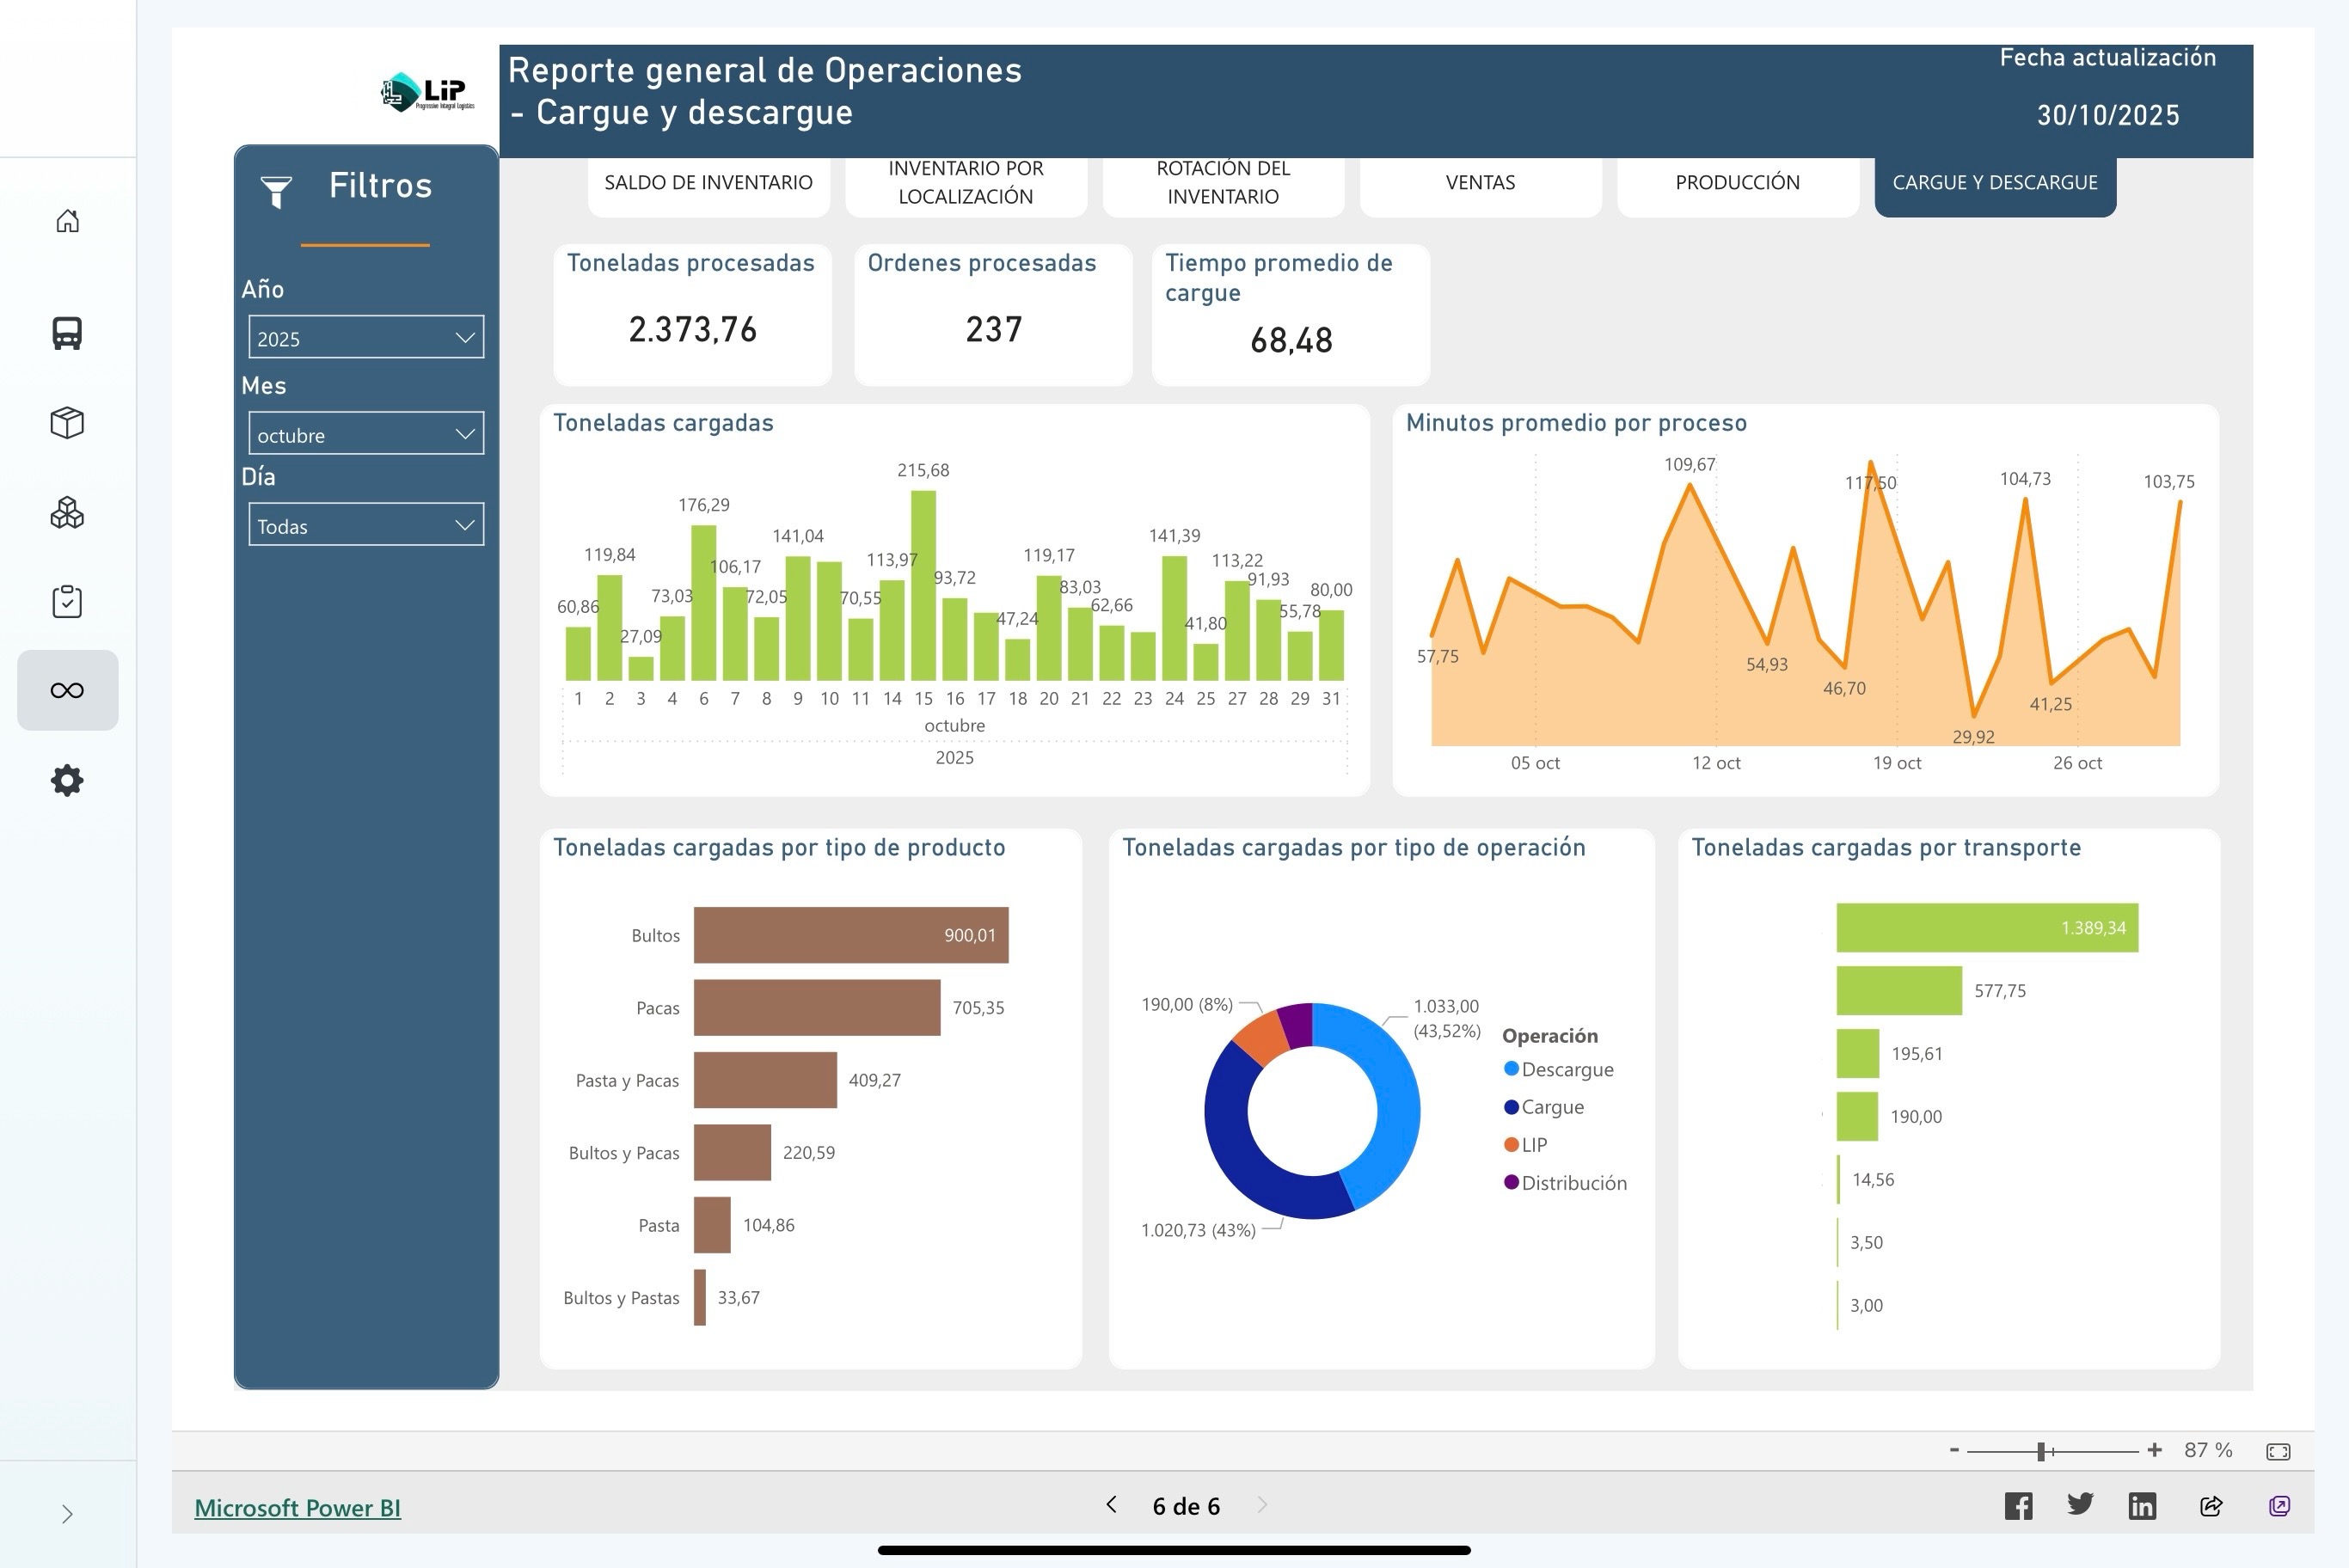The image size is (2349, 1568).
Task: Expand the Mes dropdown set to octubre
Action: (x=366, y=433)
